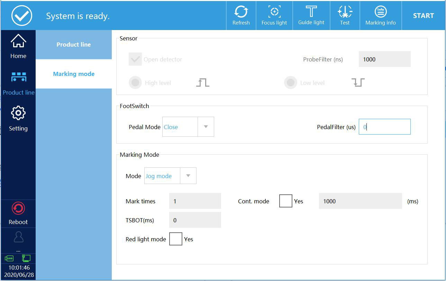Screen dimensions: 446x281
Task: Click the ProbeFilter (ns) input field
Action: tap(385, 59)
